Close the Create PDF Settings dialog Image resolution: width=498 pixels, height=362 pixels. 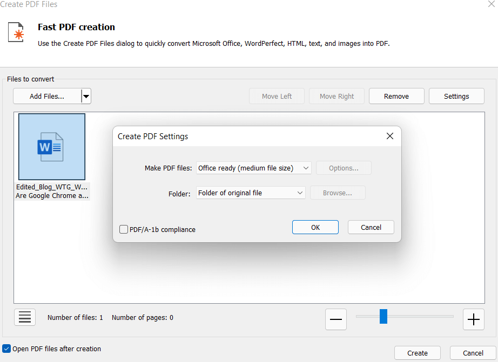pos(389,136)
